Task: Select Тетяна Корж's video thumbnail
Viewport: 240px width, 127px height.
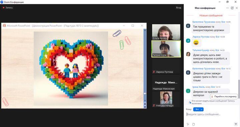Action: [166, 49]
